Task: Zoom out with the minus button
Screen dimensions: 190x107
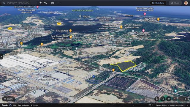Action: click(180, 99)
